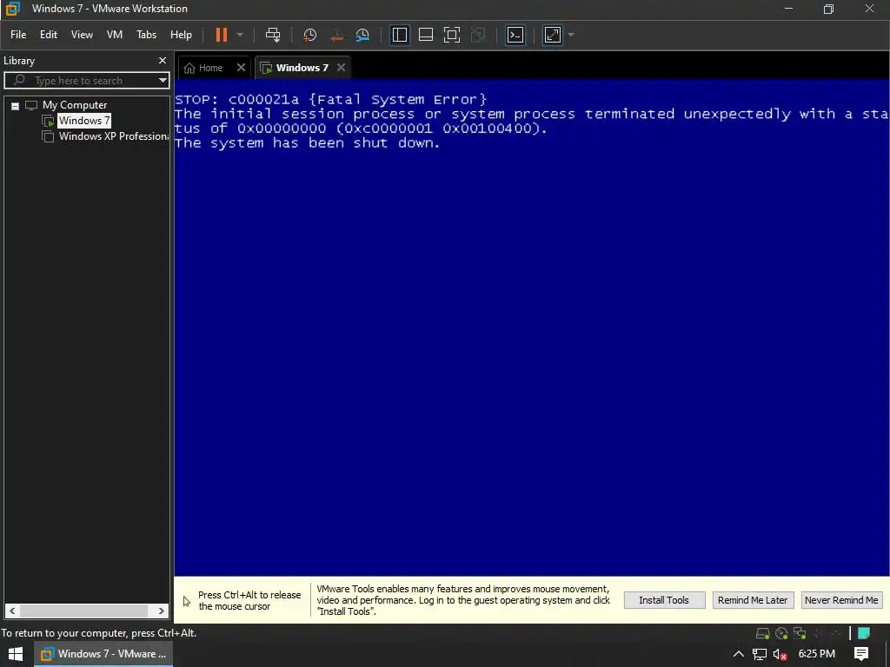Image resolution: width=890 pixels, height=667 pixels.
Task: Click the mouse cursor hint icon
Action: [187, 601]
